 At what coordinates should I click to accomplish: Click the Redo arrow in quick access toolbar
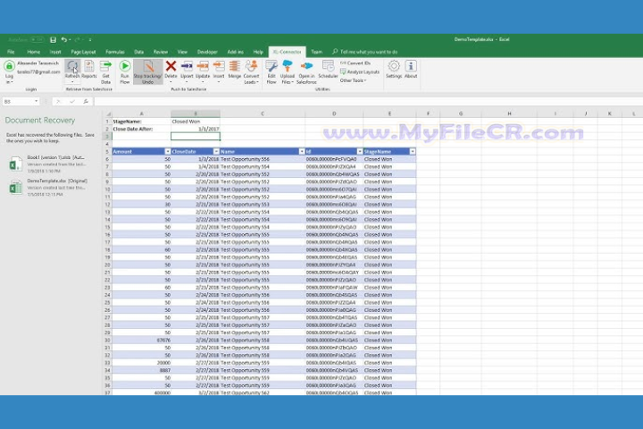78,40
